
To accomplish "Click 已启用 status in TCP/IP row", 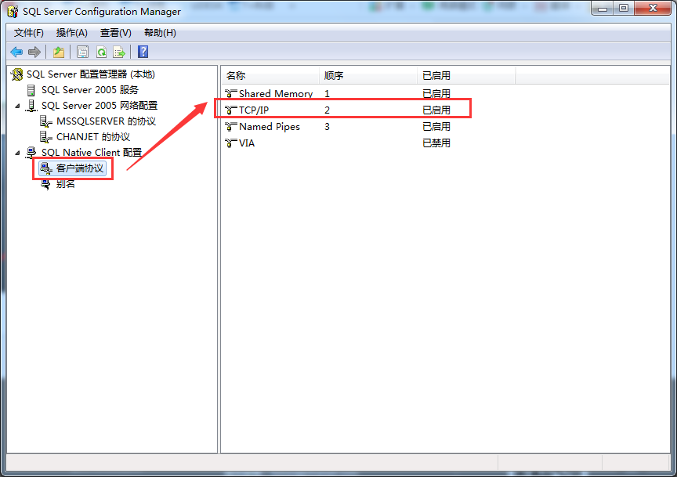I will (436, 110).
